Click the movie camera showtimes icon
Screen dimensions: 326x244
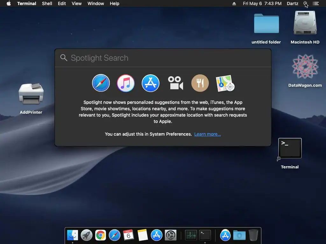[x=175, y=83]
